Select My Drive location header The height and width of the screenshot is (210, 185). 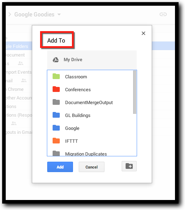pos(92,60)
